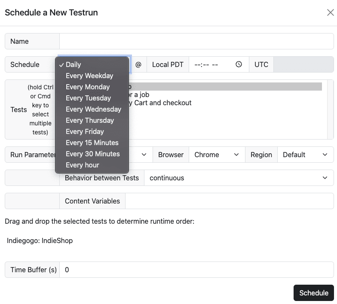Open the Browser Chrome dropdown
The width and height of the screenshot is (337, 304).
coord(217,155)
